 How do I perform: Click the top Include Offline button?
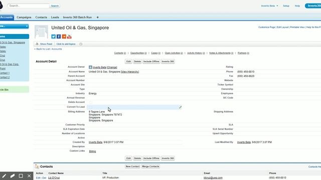pyautogui.click(x=151, y=61)
